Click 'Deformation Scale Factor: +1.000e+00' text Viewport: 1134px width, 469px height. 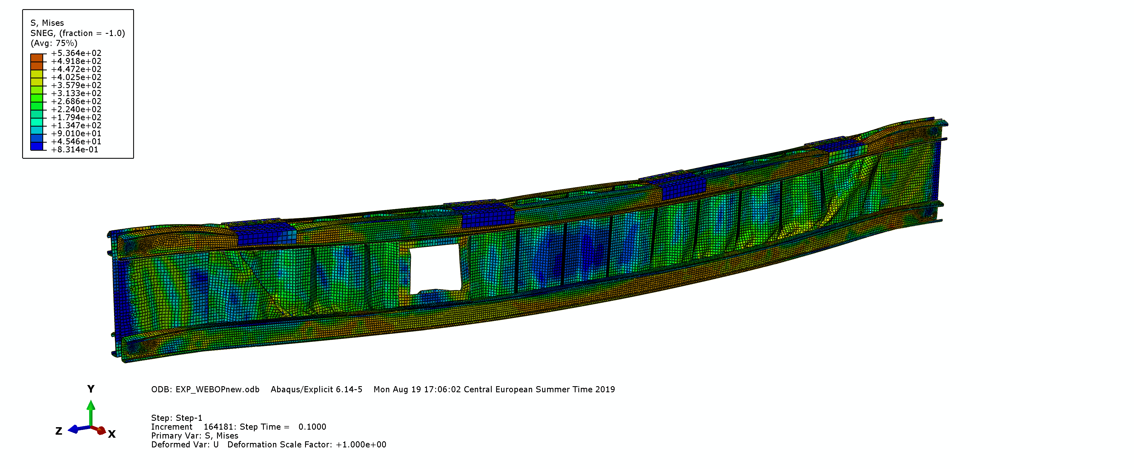[307, 444]
